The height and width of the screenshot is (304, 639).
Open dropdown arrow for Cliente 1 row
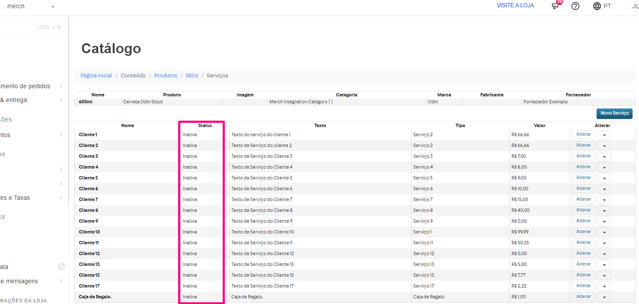pyautogui.click(x=604, y=135)
